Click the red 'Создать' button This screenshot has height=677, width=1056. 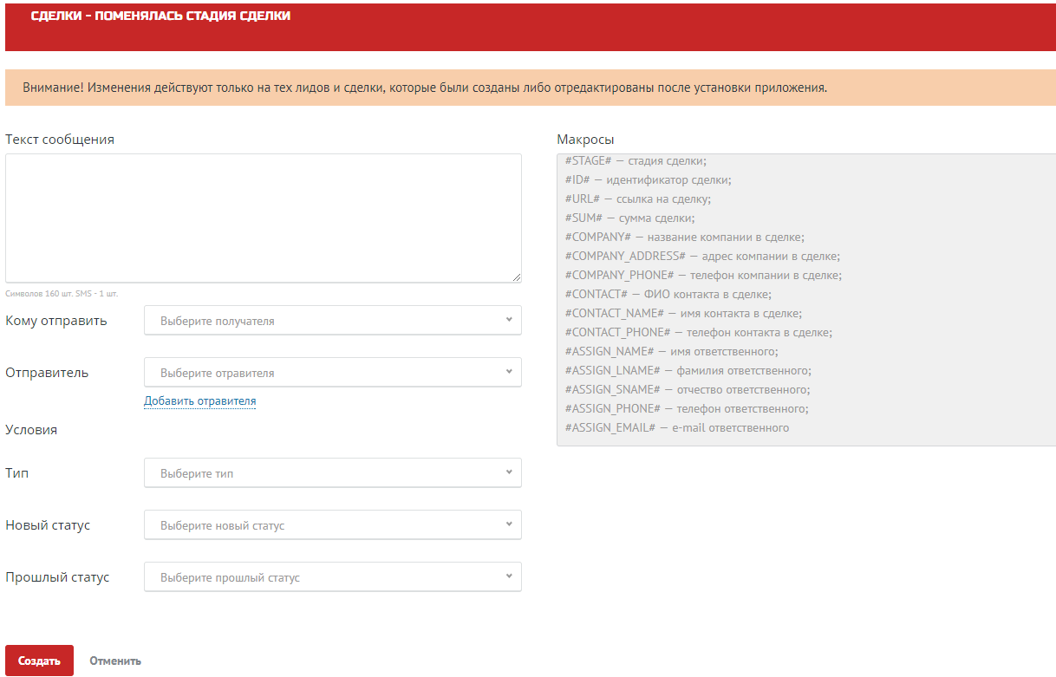(x=39, y=661)
